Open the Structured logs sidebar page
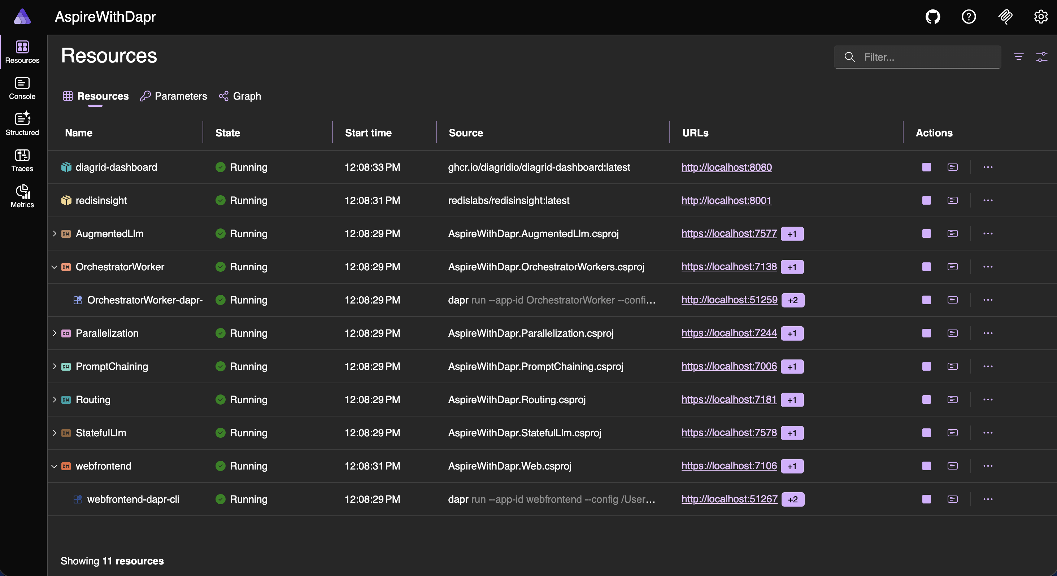The image size is (1057, 576). point(22,124)
